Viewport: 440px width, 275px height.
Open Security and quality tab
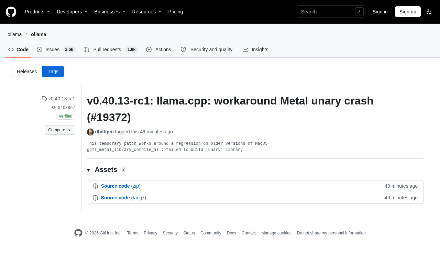pos(207,49)
